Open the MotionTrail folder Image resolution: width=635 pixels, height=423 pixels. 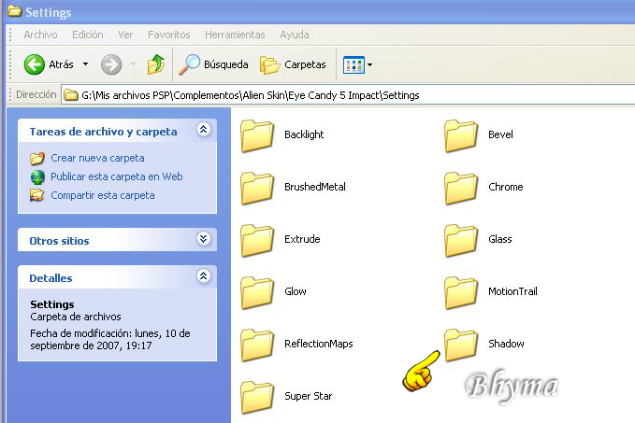click(460, 291)
